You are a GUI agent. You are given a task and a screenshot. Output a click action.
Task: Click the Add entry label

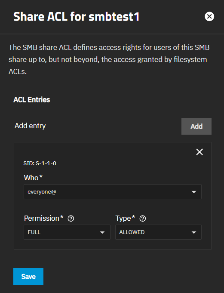click(x=30, y=126)
